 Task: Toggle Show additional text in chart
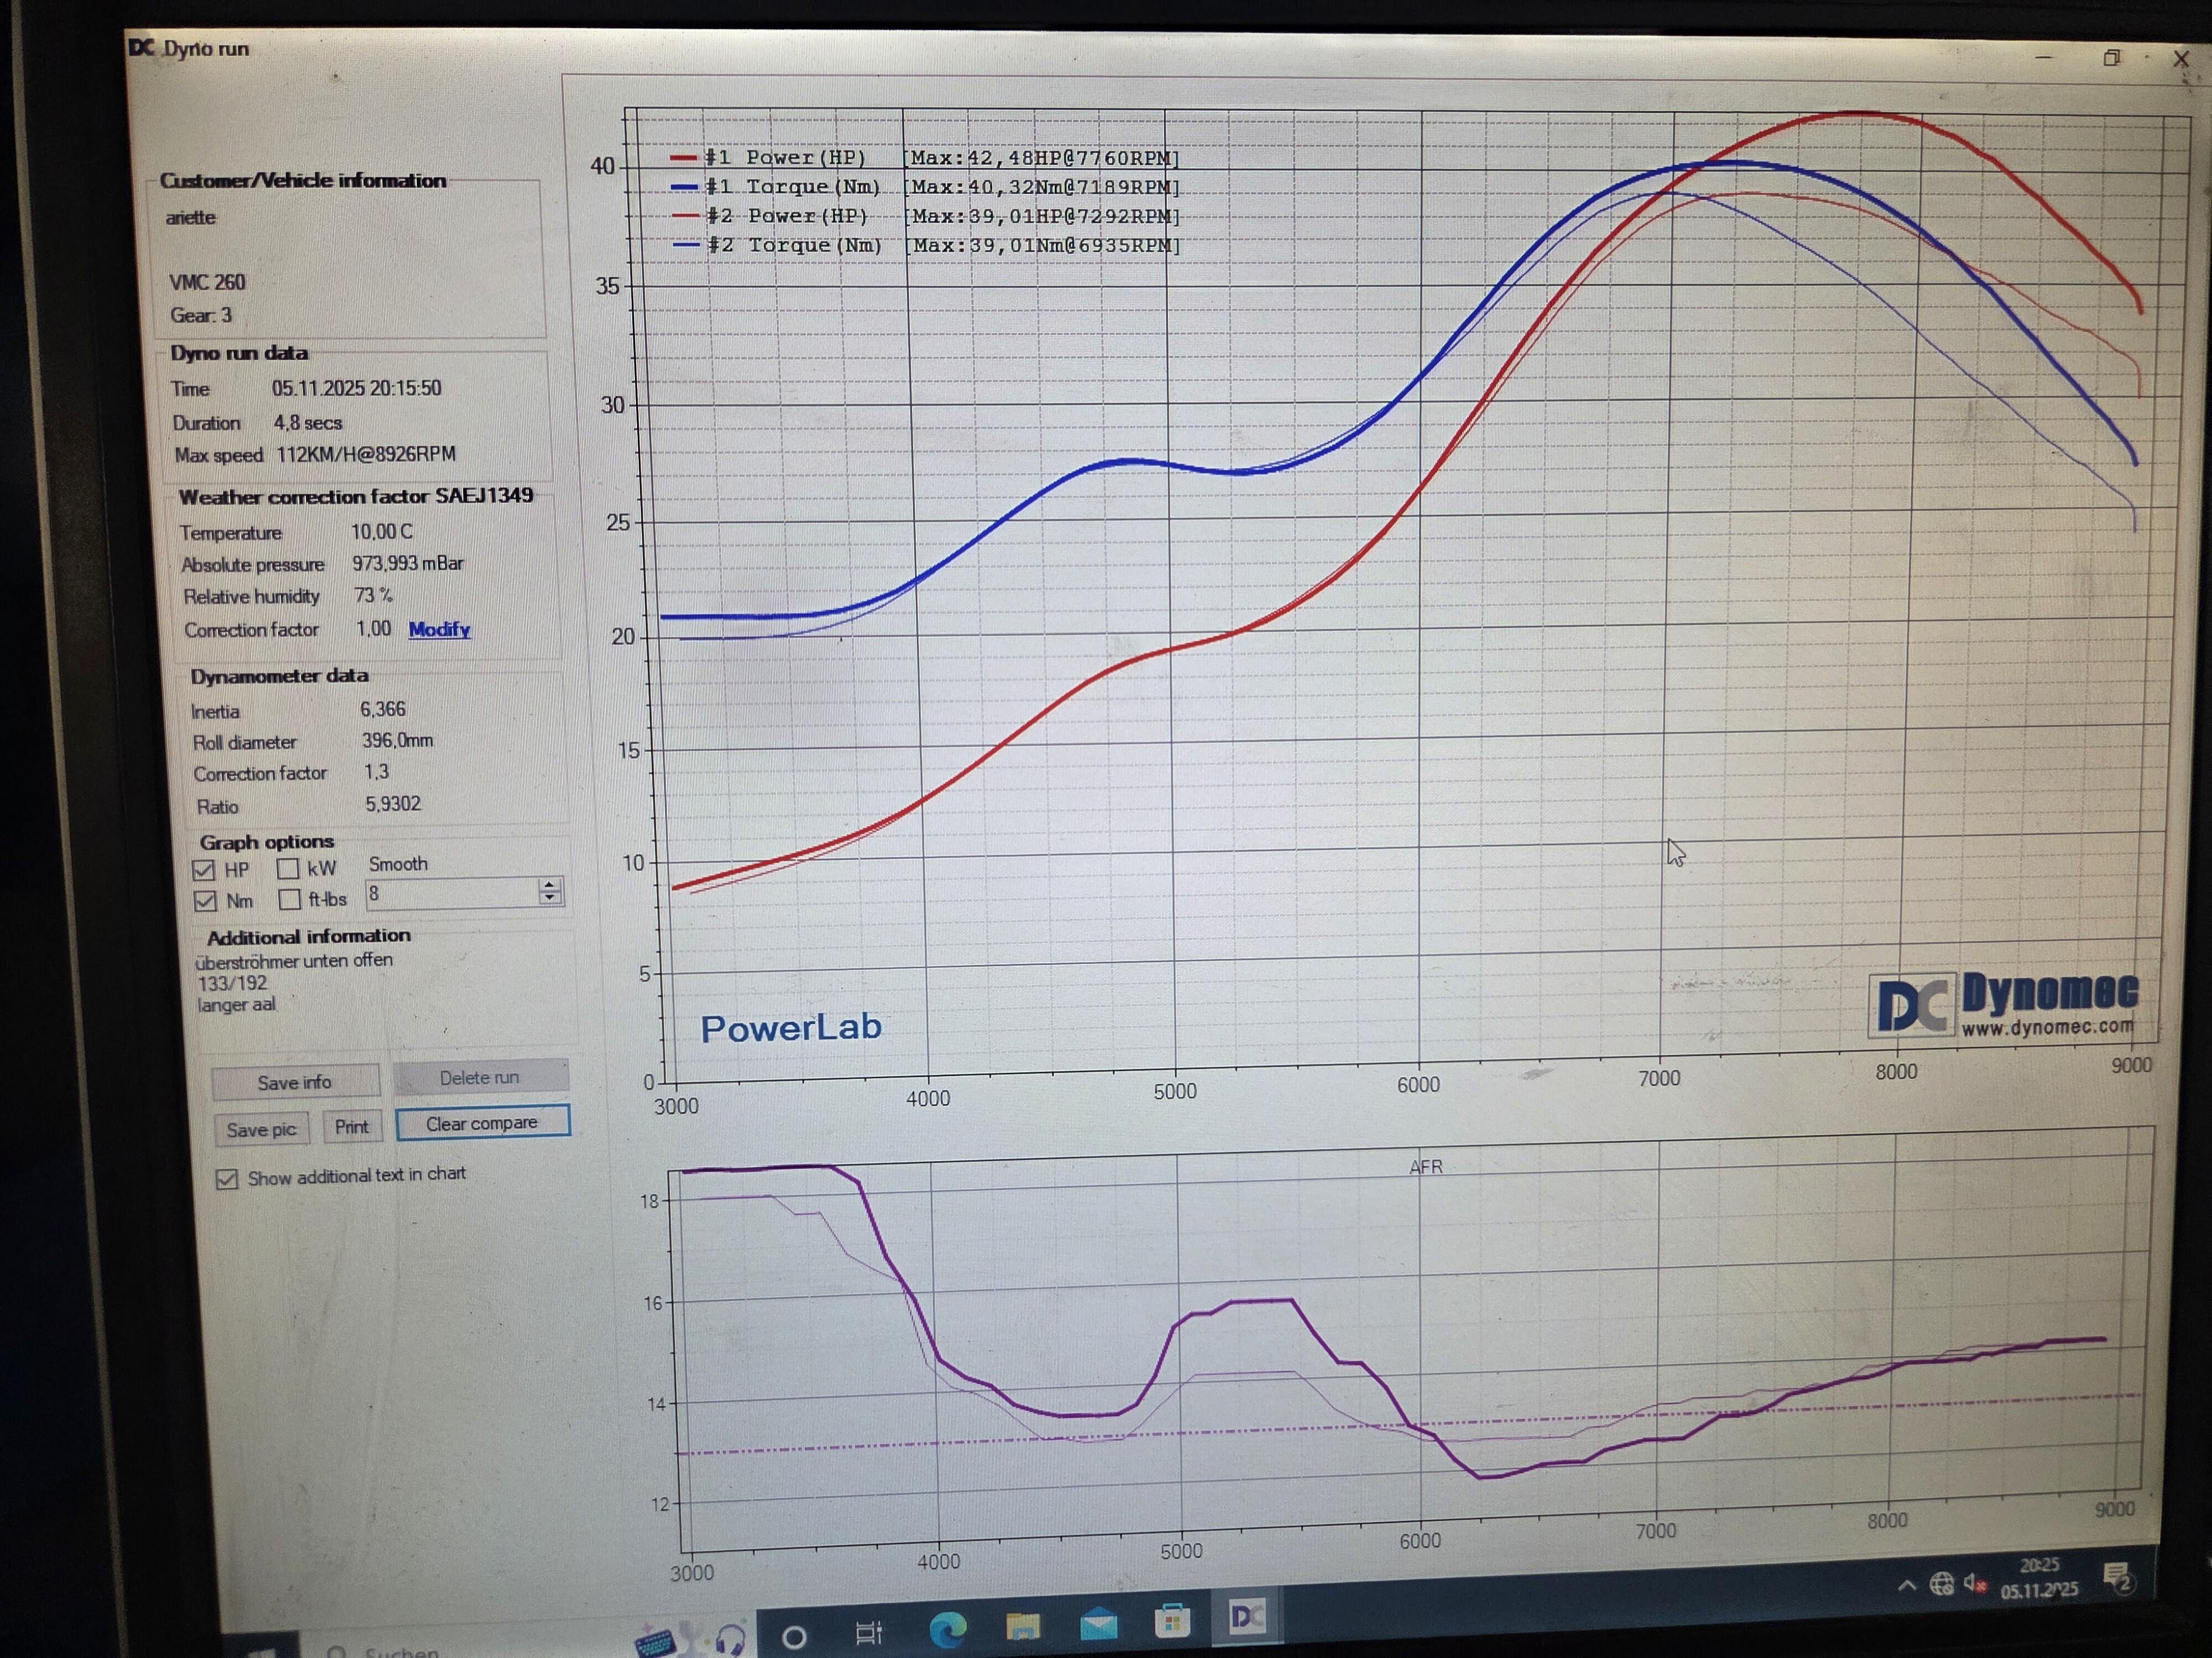(227, 1179)
